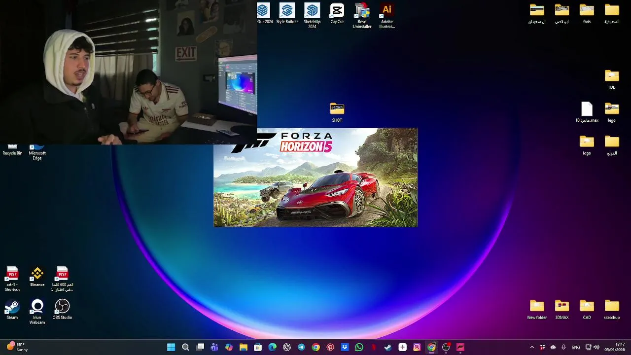
Task: Open Pinterest from the taskbar
Action: [330, 347]
